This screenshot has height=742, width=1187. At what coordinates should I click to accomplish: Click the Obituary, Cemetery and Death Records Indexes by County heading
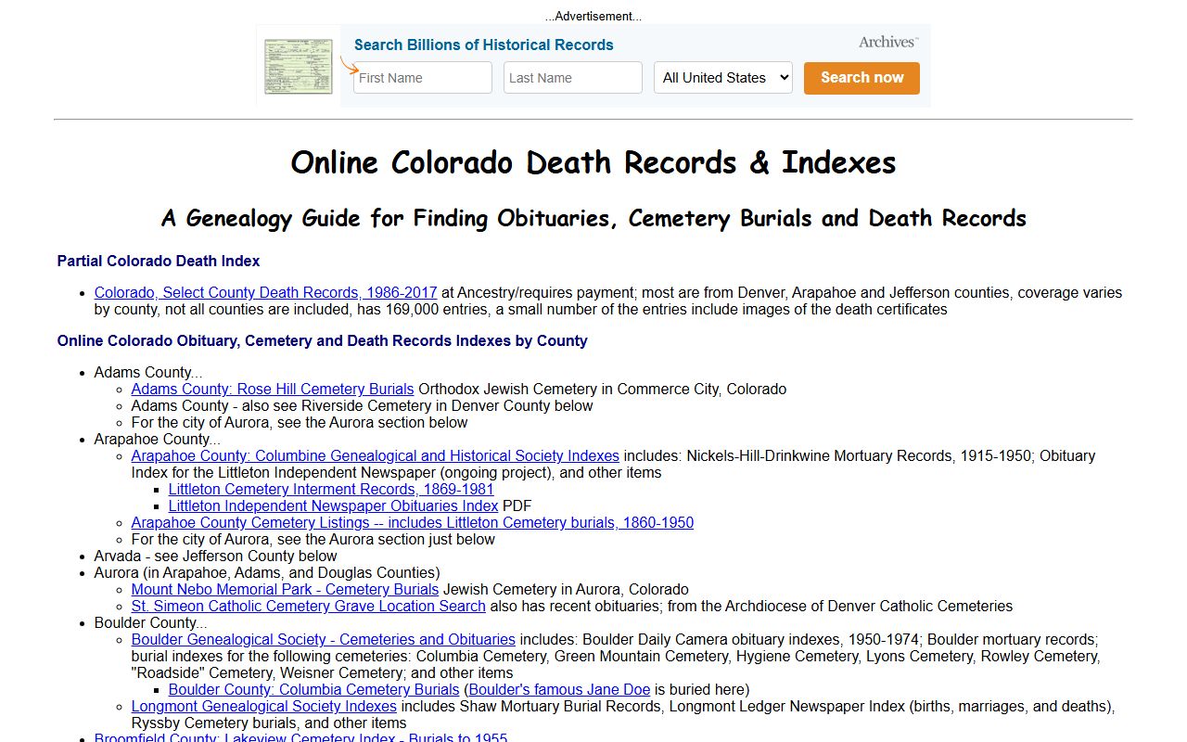(x=323, y=340)
